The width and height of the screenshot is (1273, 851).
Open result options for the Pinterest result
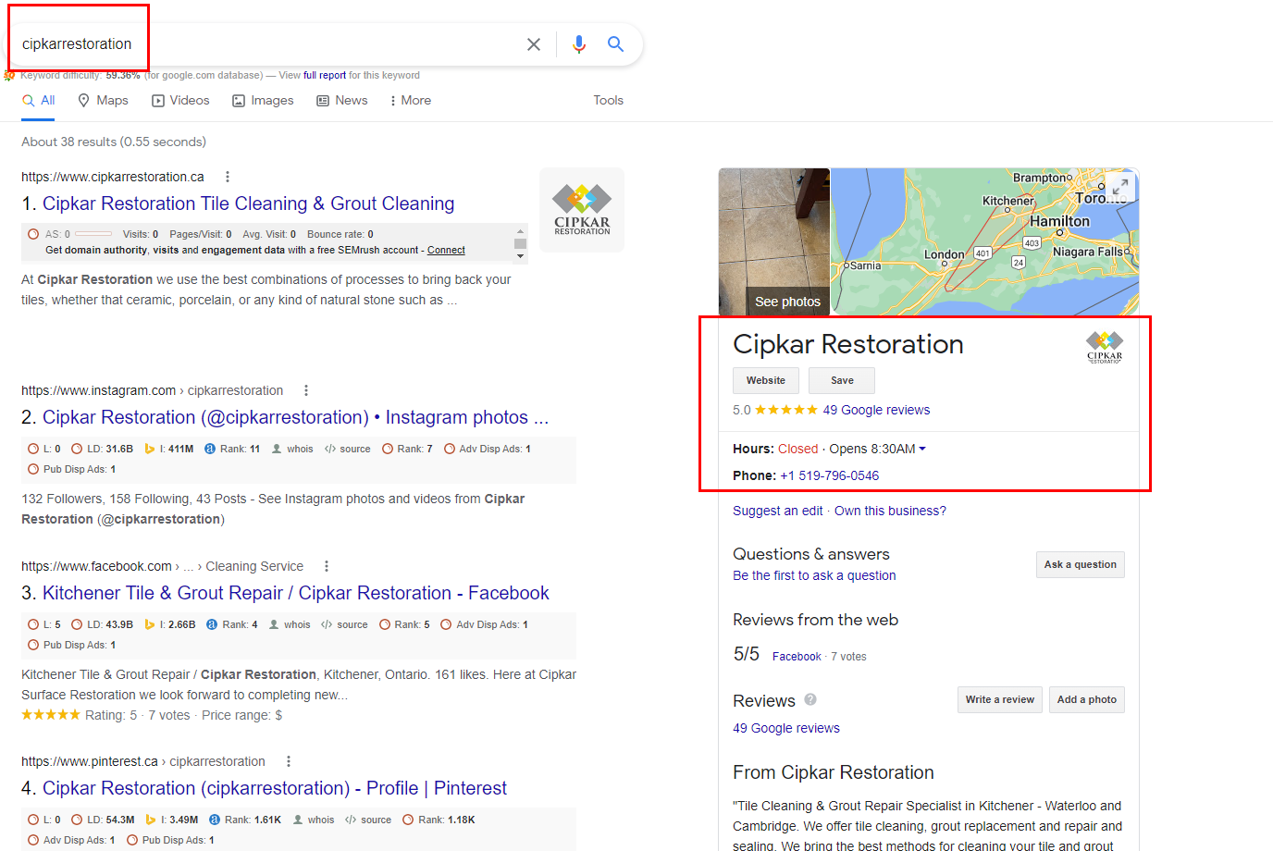coord(289,761)
